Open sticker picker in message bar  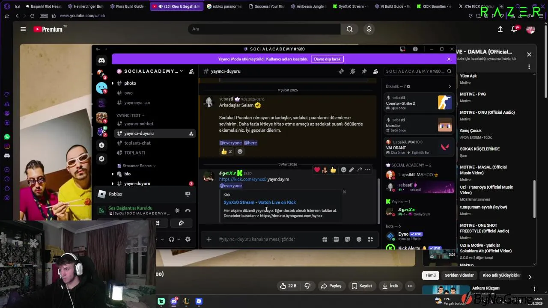point(348,239)
